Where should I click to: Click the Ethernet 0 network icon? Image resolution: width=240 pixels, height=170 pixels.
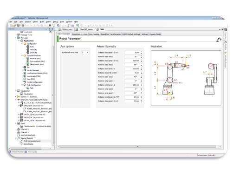19,129
